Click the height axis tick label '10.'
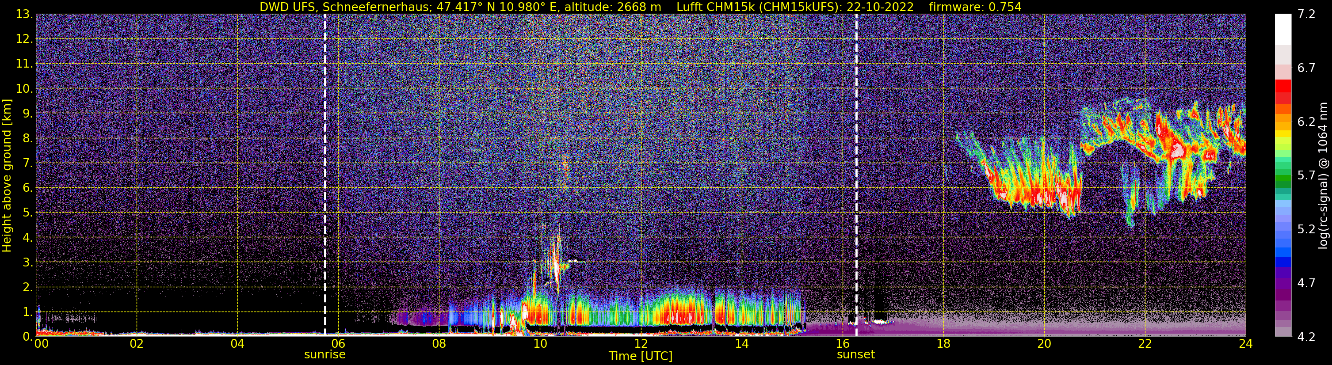Image resolution: width=1332 pixels, height=365 pixels. 24,88
